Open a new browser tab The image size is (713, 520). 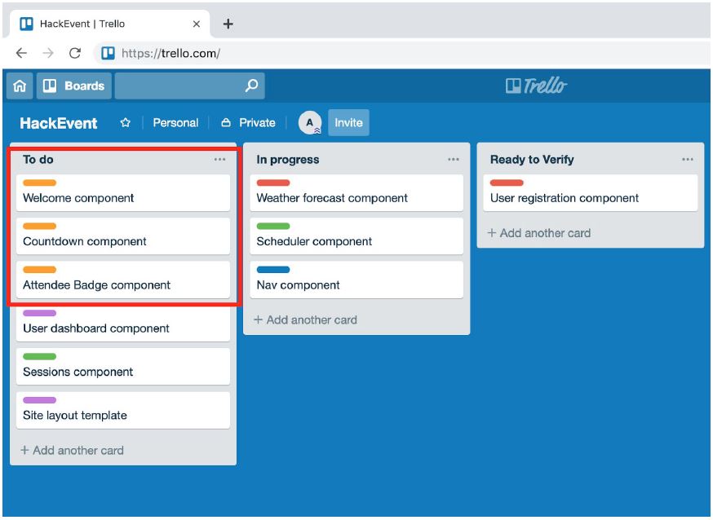point(228,24)
